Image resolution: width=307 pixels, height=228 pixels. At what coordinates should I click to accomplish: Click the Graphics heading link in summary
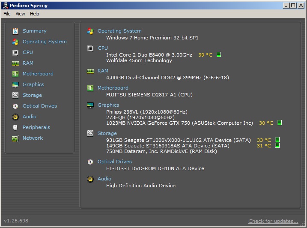pos(108,105)
